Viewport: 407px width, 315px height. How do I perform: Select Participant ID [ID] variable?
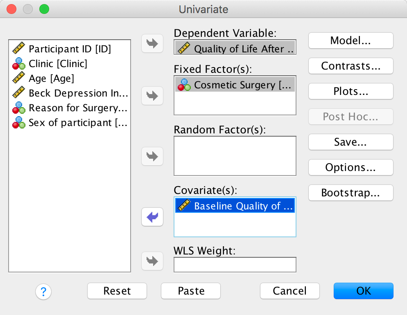pyautogui.click(x=70, y=49)
